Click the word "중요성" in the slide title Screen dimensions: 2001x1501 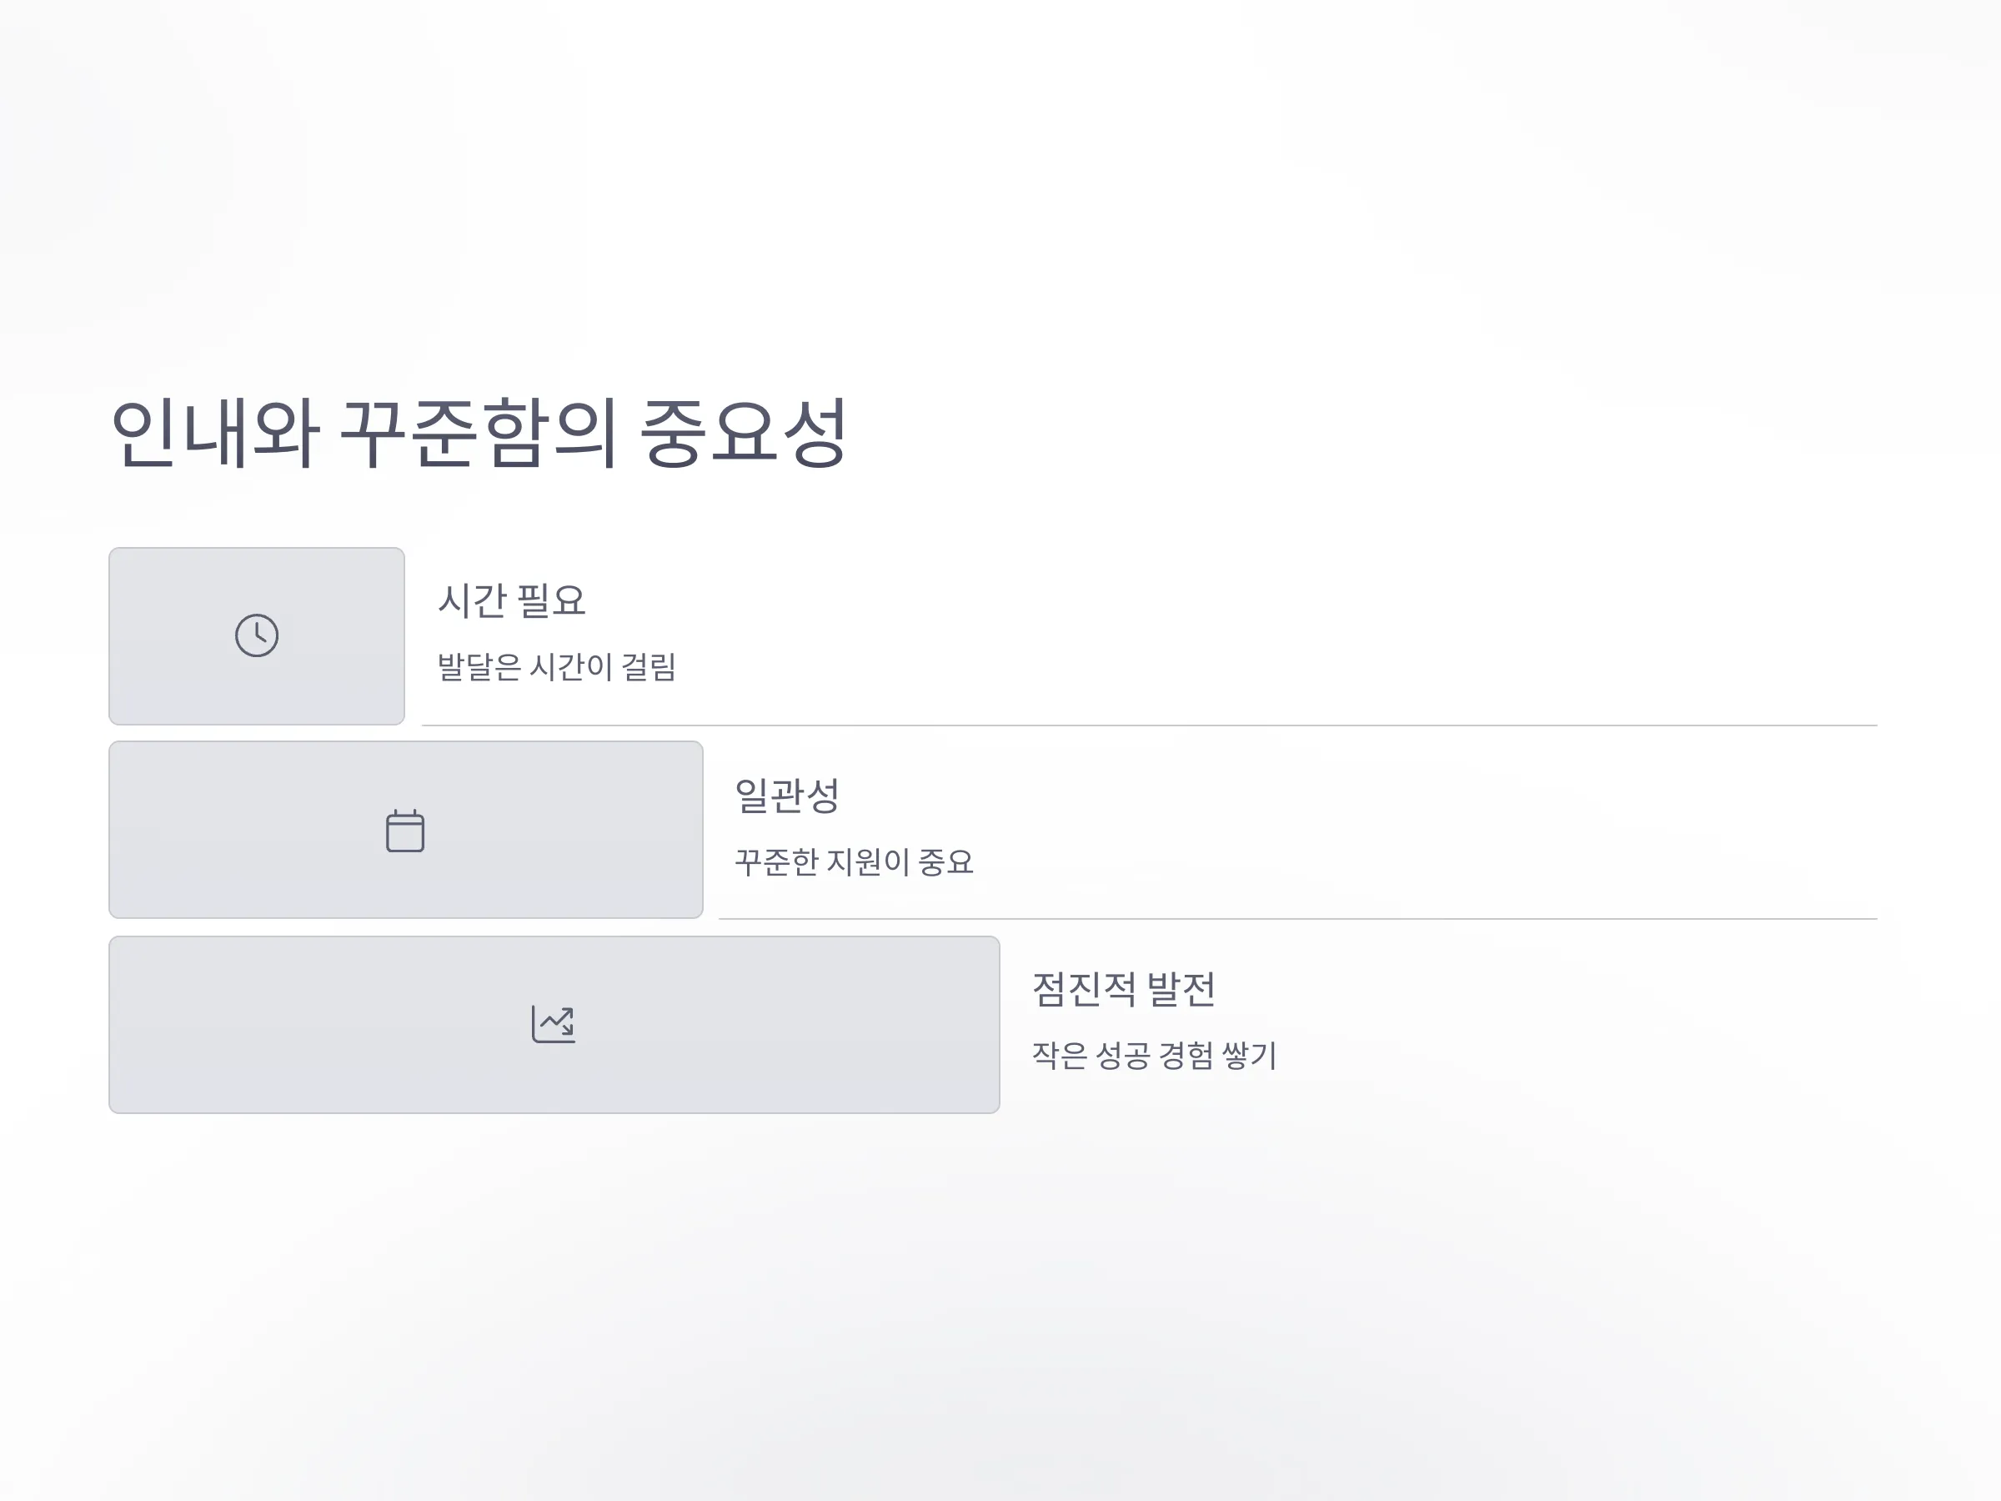pyautogui.click(x=744, y=433)
